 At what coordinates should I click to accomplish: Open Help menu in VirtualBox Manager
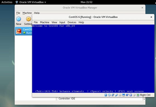[37, 13]
